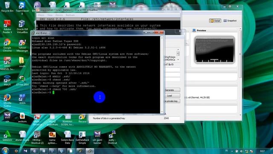This screenshot has height=154, width=273.
Task: Open the 13 mei 2014 desktop file
Action: coord(22,80)
